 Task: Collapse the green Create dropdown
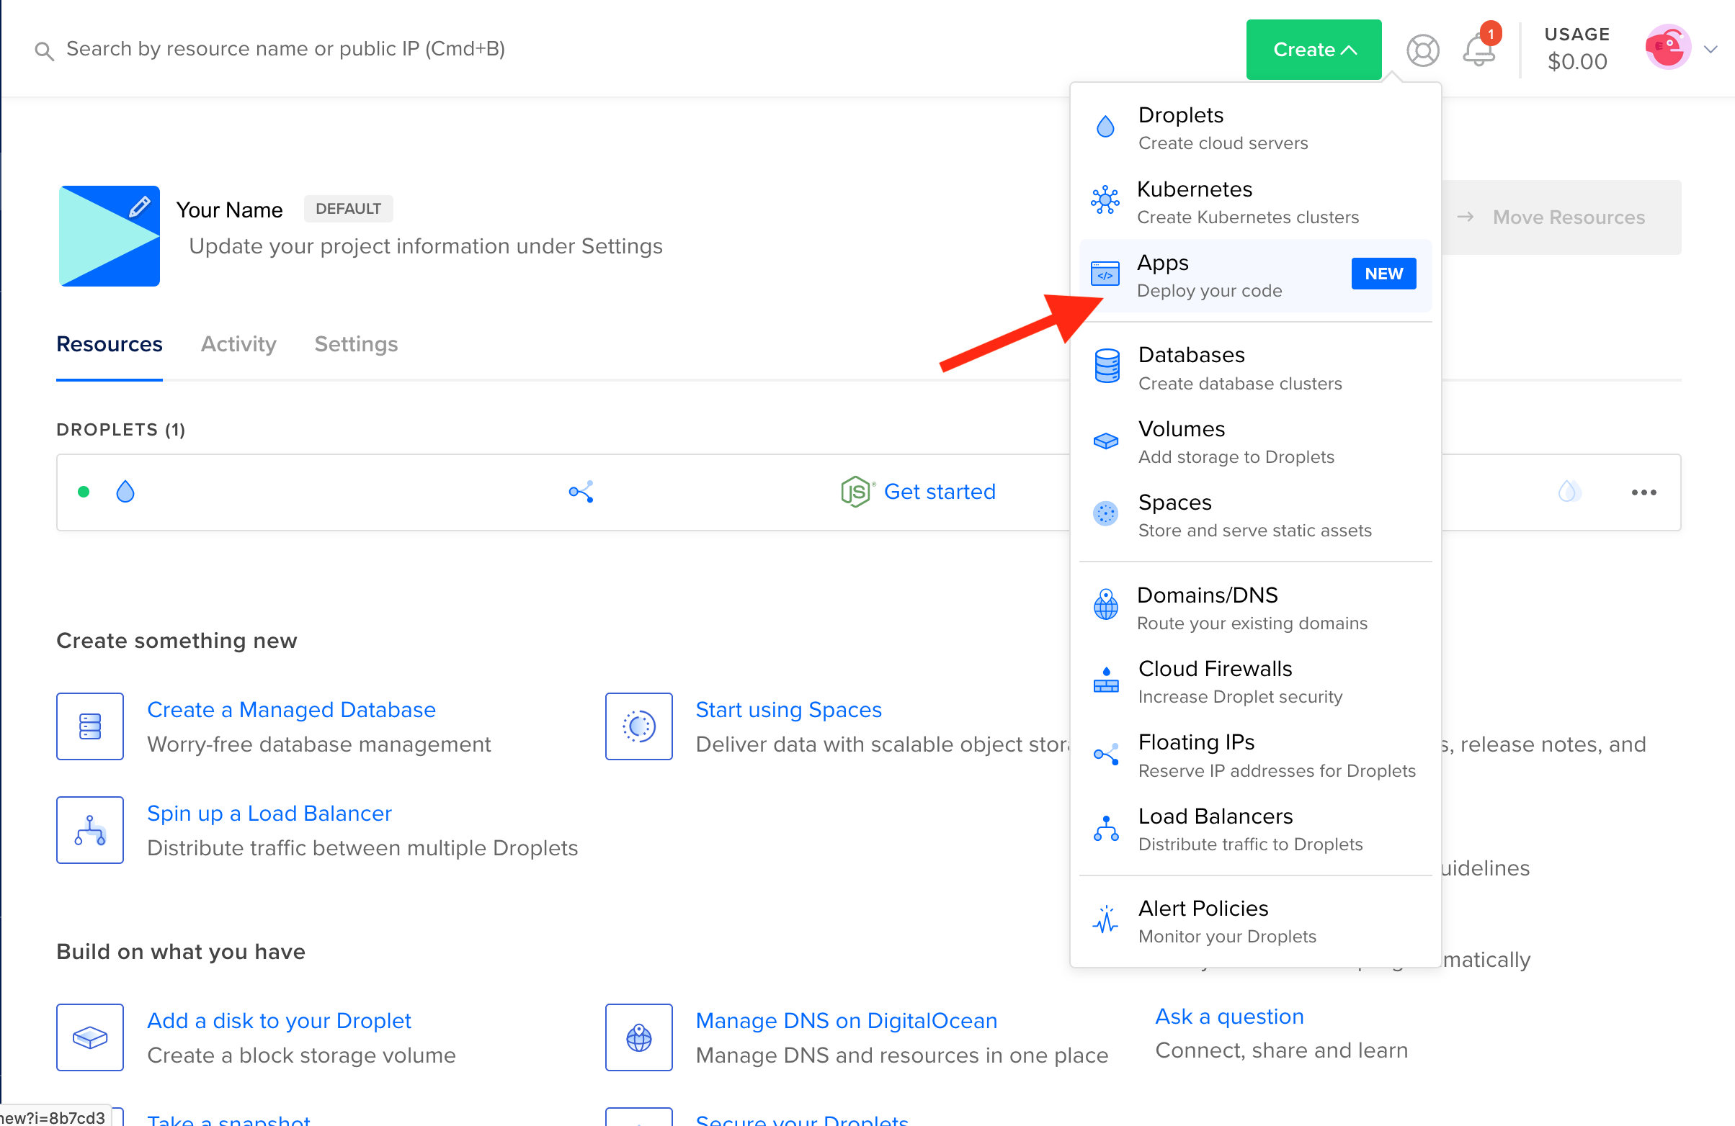(1313, 50)
